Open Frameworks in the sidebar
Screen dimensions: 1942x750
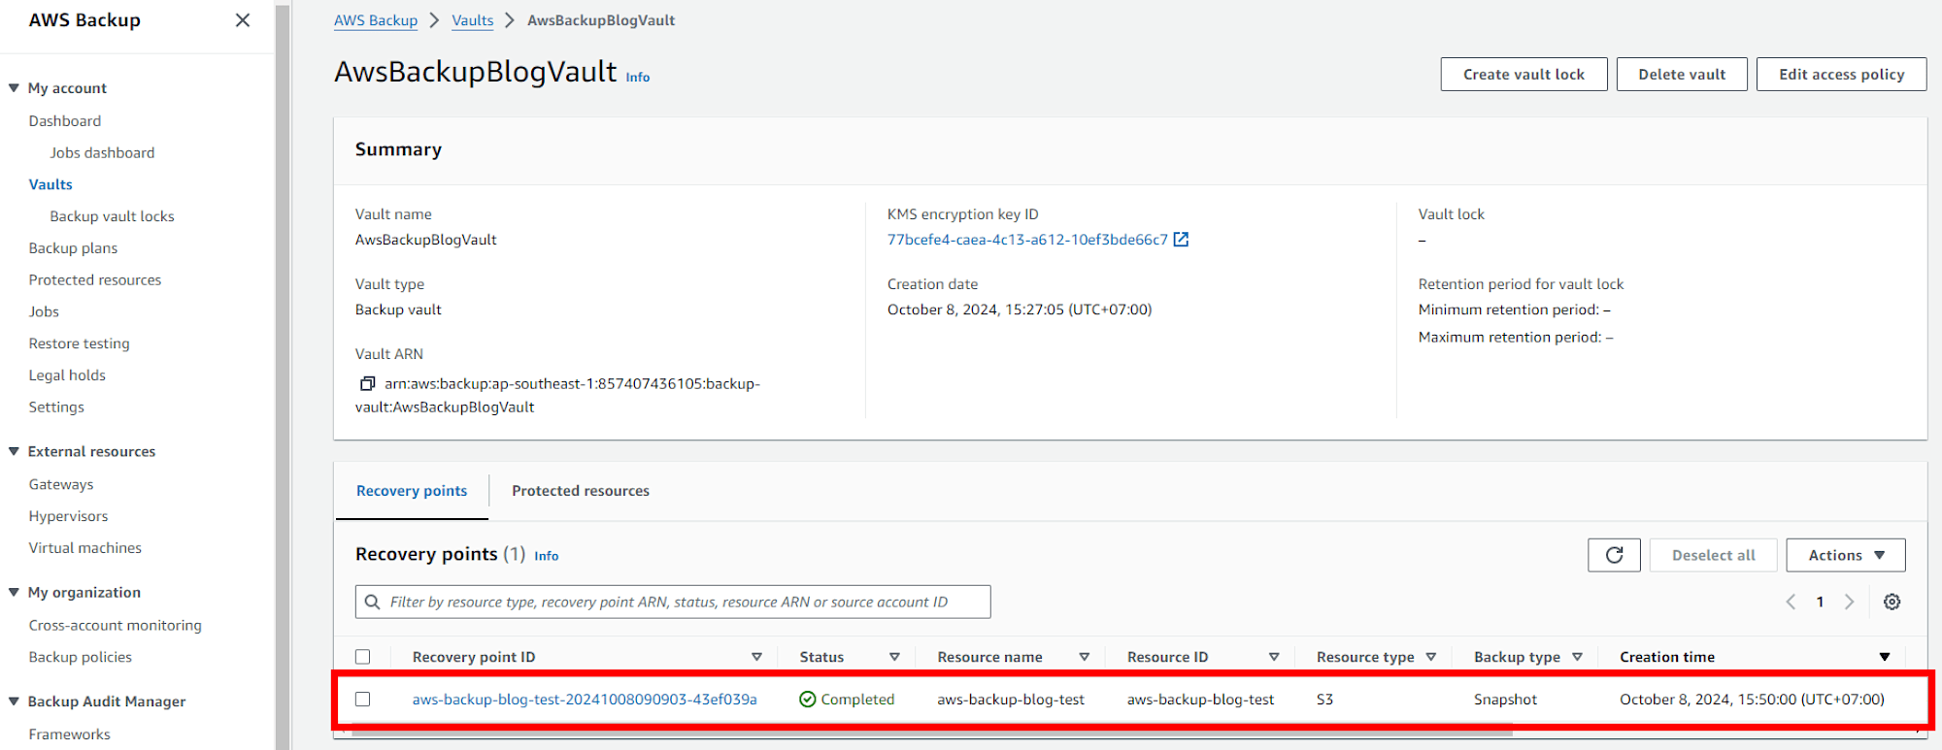tap(70, 734)
